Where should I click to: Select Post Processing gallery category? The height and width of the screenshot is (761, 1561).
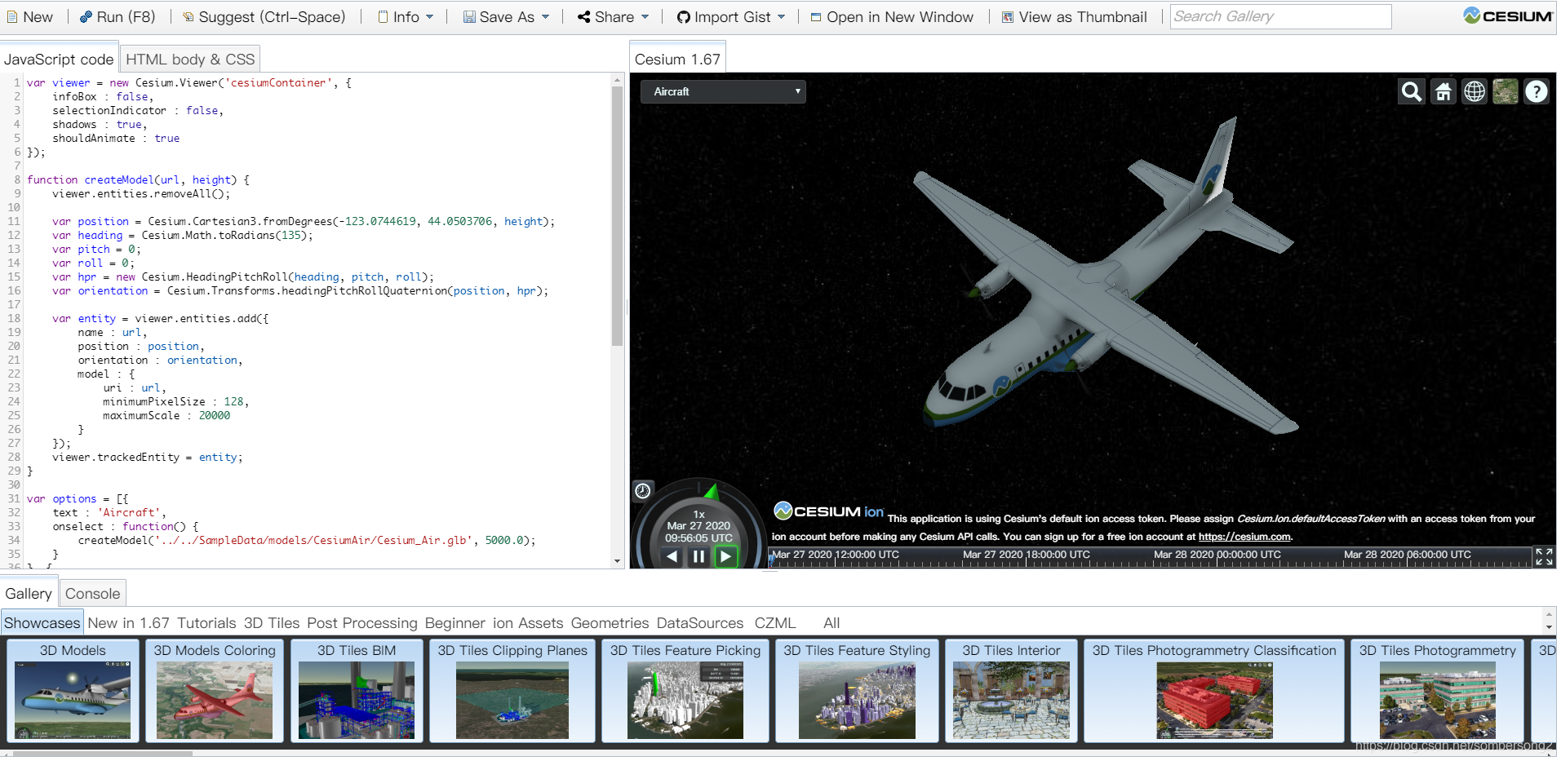click(x=362, y=623)
